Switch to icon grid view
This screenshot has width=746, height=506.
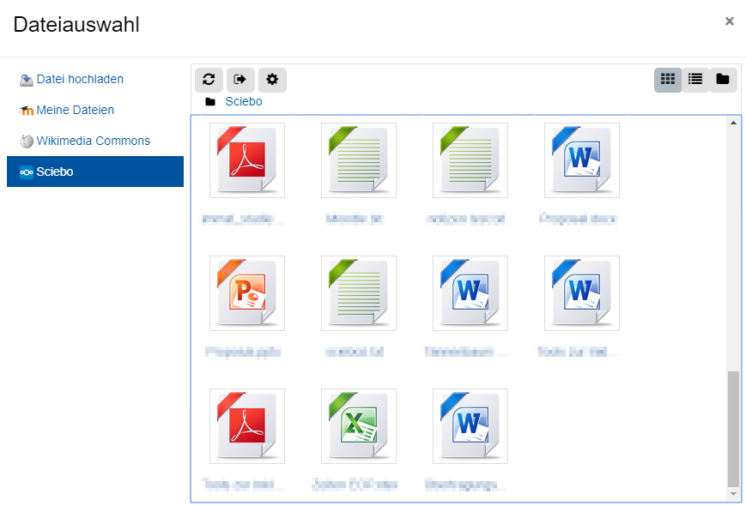click(668, 80)
